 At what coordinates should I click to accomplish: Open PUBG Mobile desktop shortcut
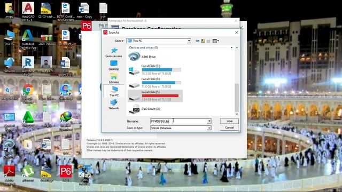[84, 175]
